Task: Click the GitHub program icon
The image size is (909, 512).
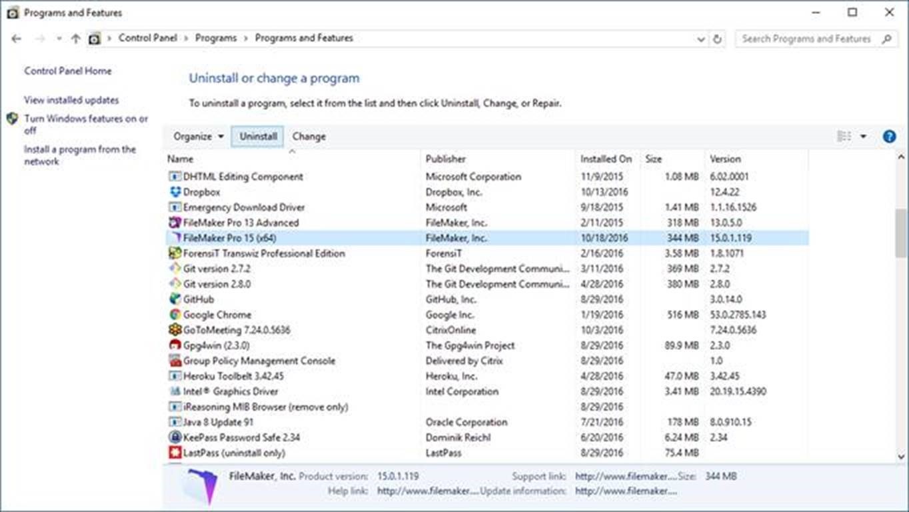Action: [175, 299]
